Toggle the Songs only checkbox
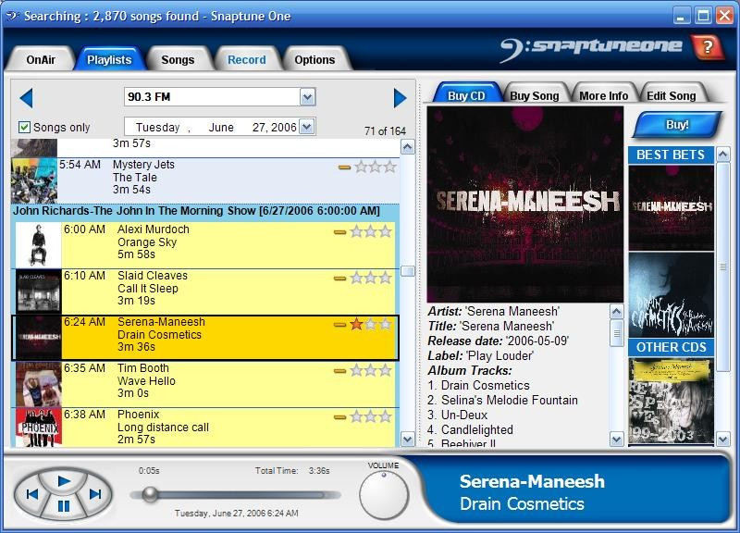This screenshot has height=533, width=740. coord(25,127)
